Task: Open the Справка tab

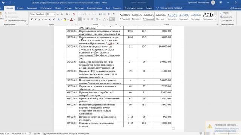Action: click(x=117, y=8)
